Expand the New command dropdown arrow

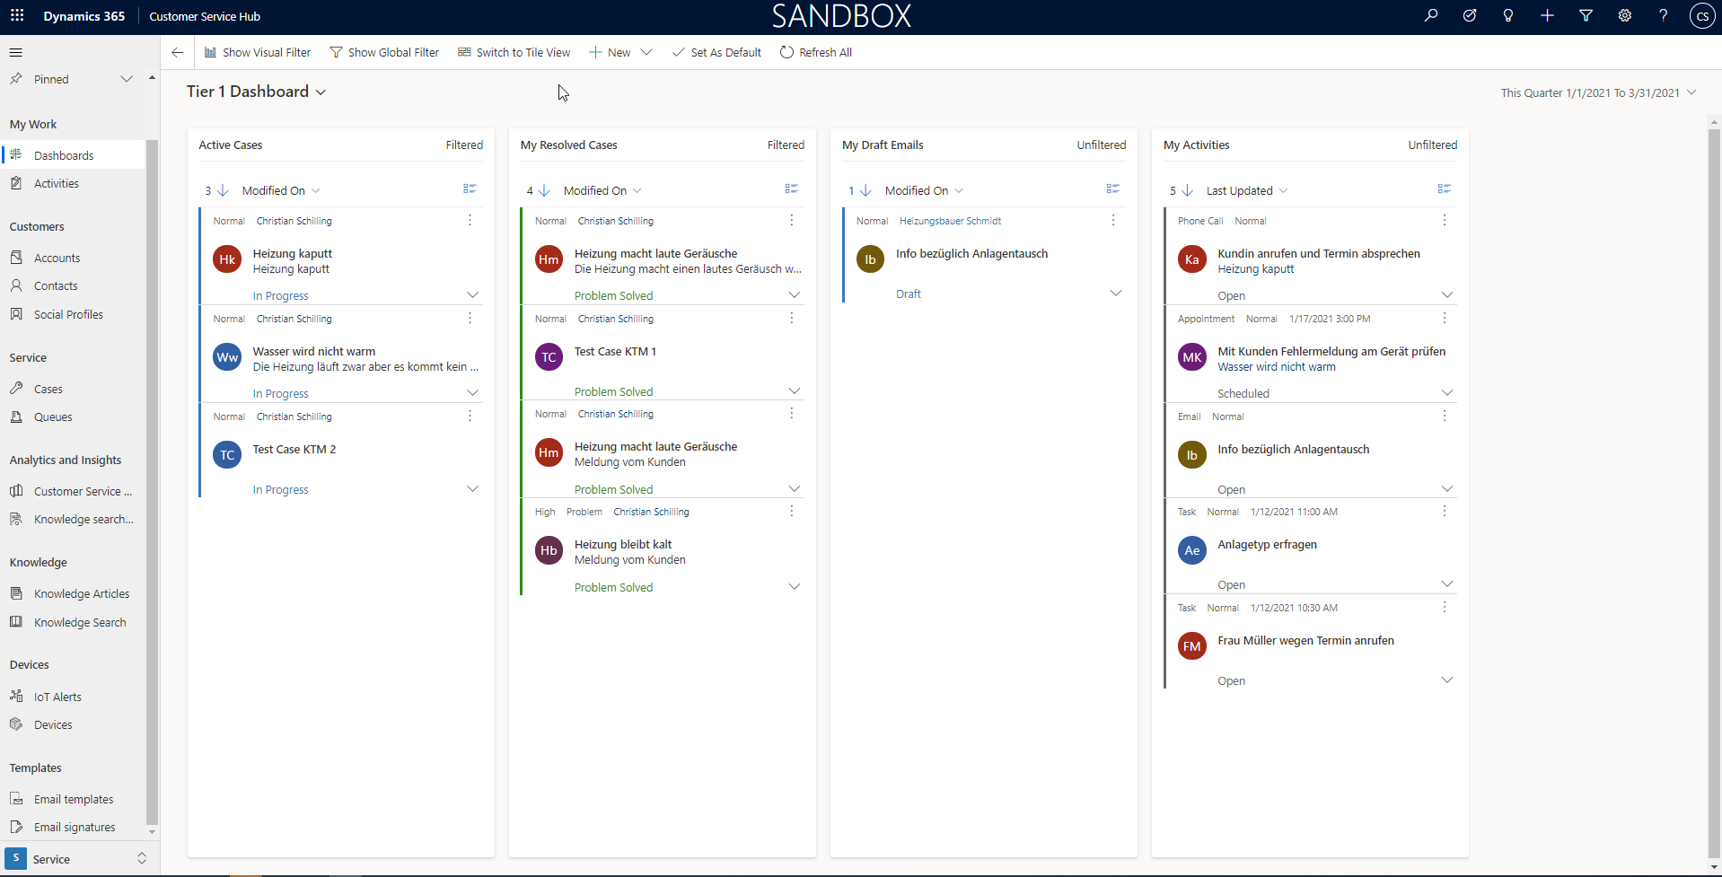(x=646, y=52)
